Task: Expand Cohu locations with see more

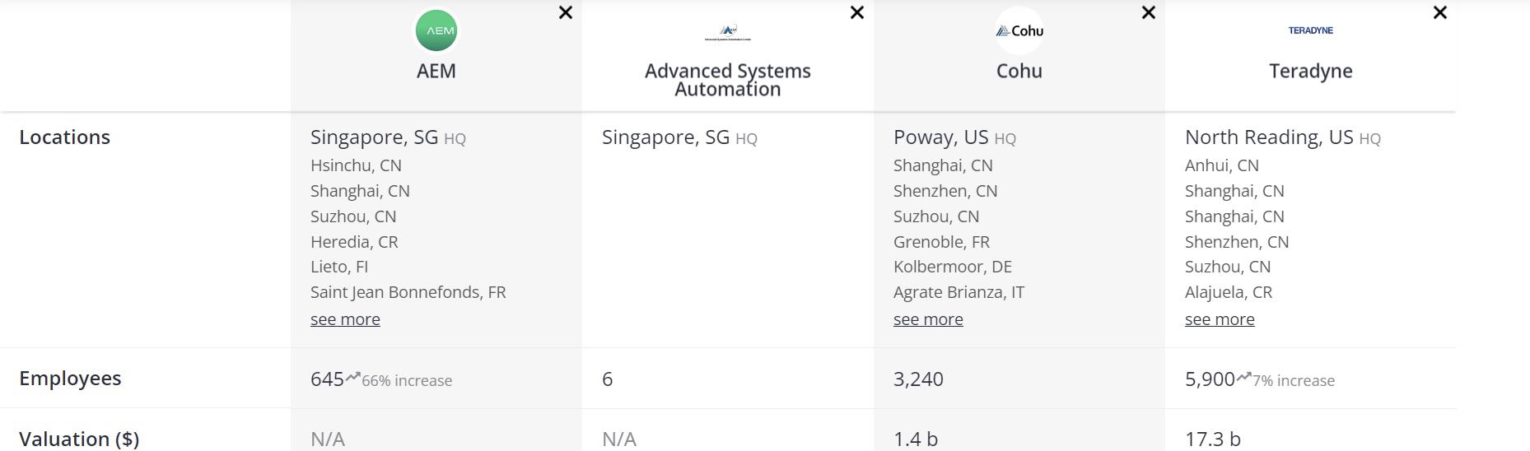Action: tap(928, 319)
